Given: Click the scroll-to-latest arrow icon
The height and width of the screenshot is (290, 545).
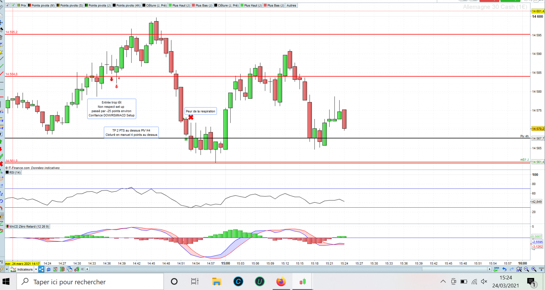Looking at the screenshot, I should click(541, 269).
